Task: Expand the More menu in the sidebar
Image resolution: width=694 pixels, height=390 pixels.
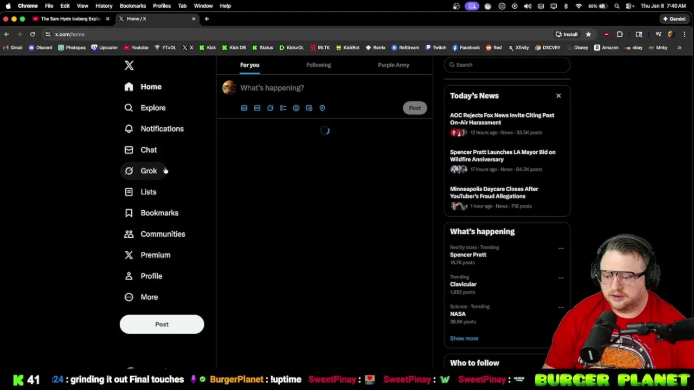Action: 142,297
